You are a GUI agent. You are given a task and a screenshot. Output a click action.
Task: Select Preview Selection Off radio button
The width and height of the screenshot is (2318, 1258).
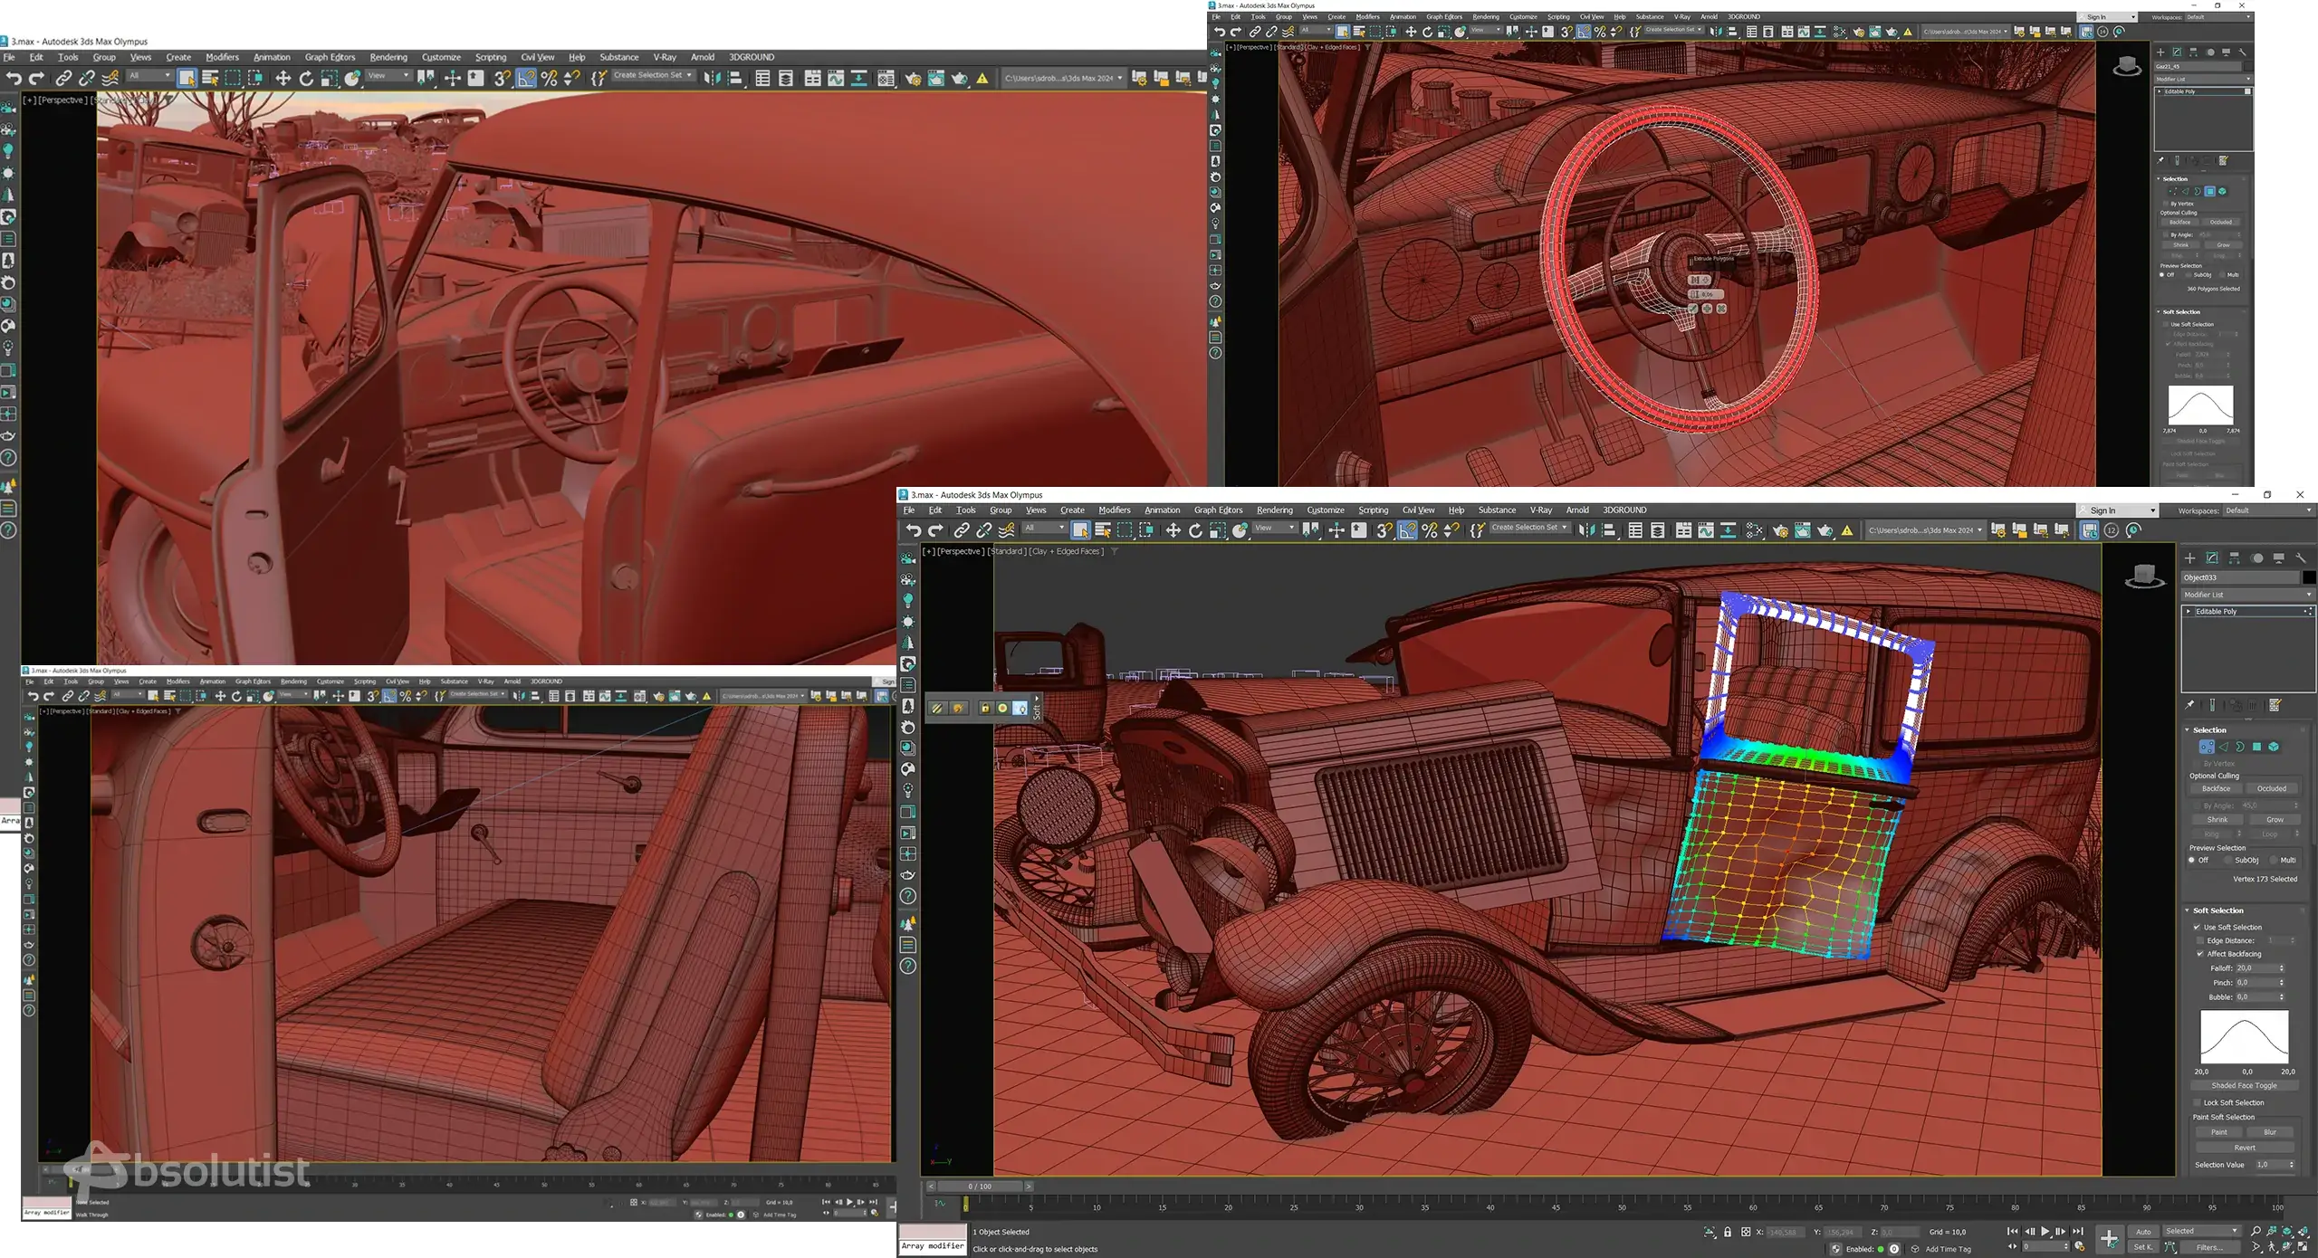(2191, 860)
